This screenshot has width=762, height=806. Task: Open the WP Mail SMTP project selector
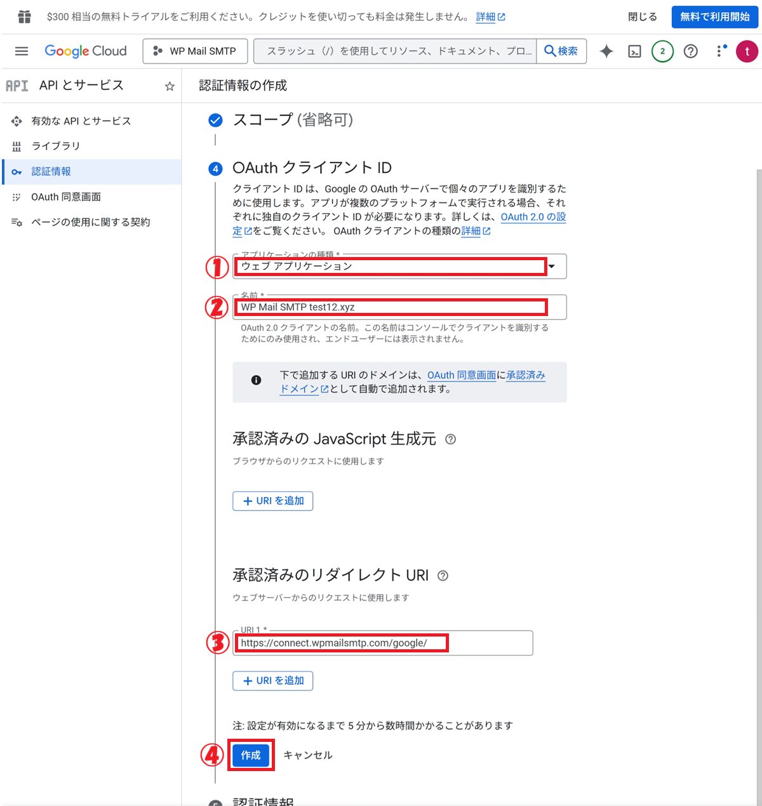click(195, 51)
